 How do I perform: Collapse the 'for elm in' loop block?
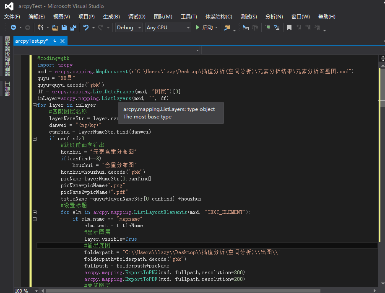(x=35, y=212)
